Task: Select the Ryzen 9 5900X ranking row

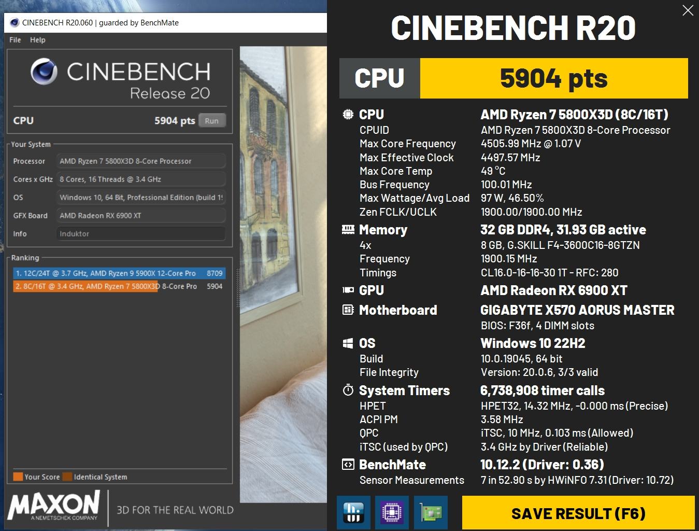Action: tap(119, 273)
